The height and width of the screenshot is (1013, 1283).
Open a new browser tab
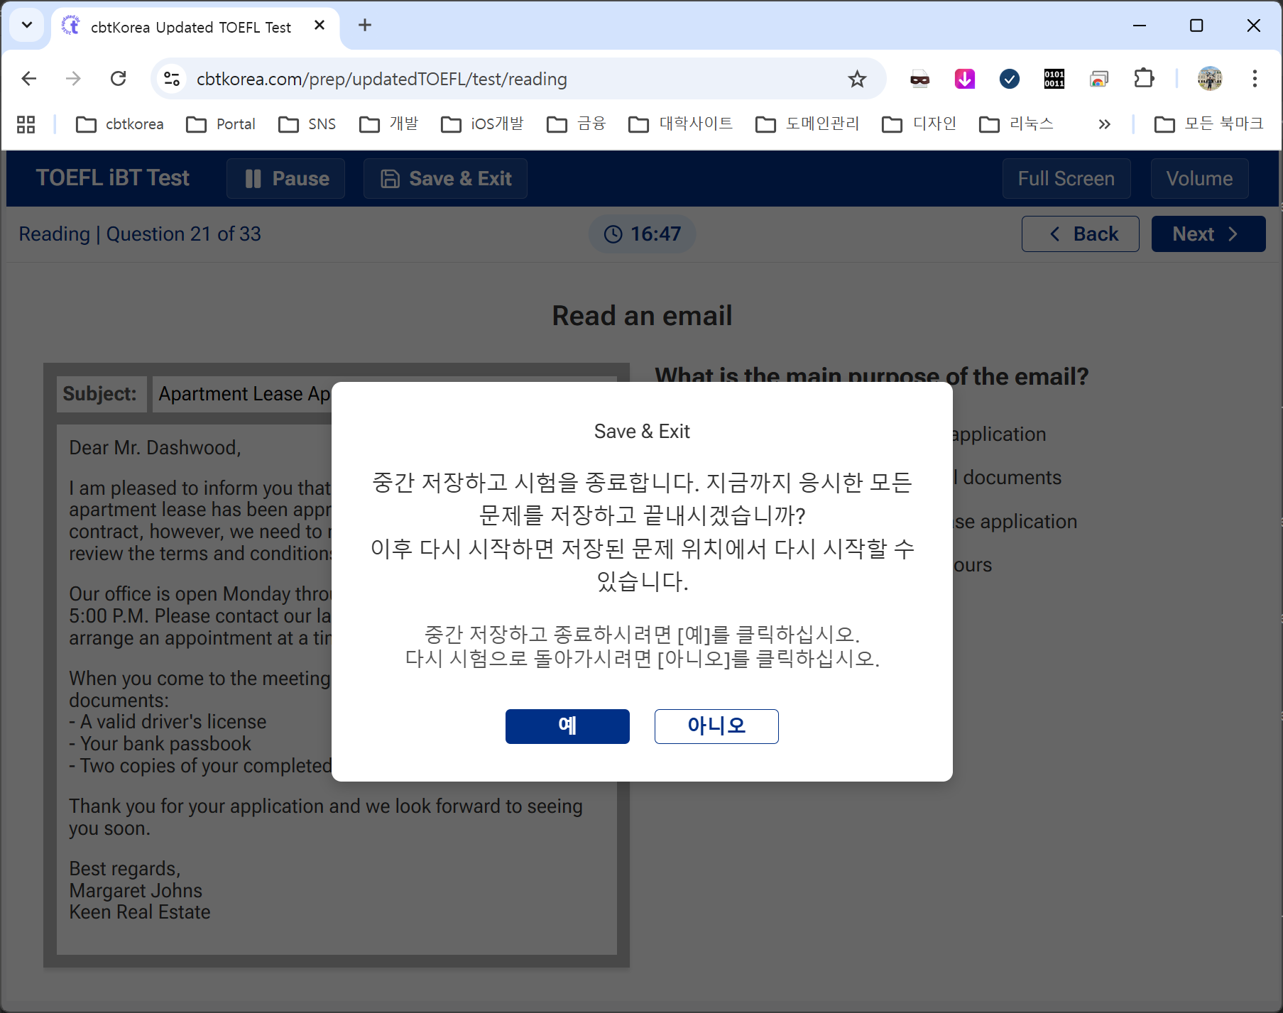pyautogui.click(x=365, y=26)
